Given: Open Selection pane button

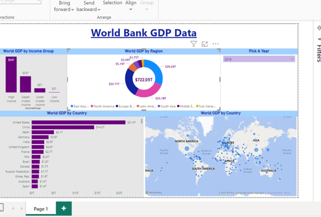Looking at the screenshot, I should [112, 3].
